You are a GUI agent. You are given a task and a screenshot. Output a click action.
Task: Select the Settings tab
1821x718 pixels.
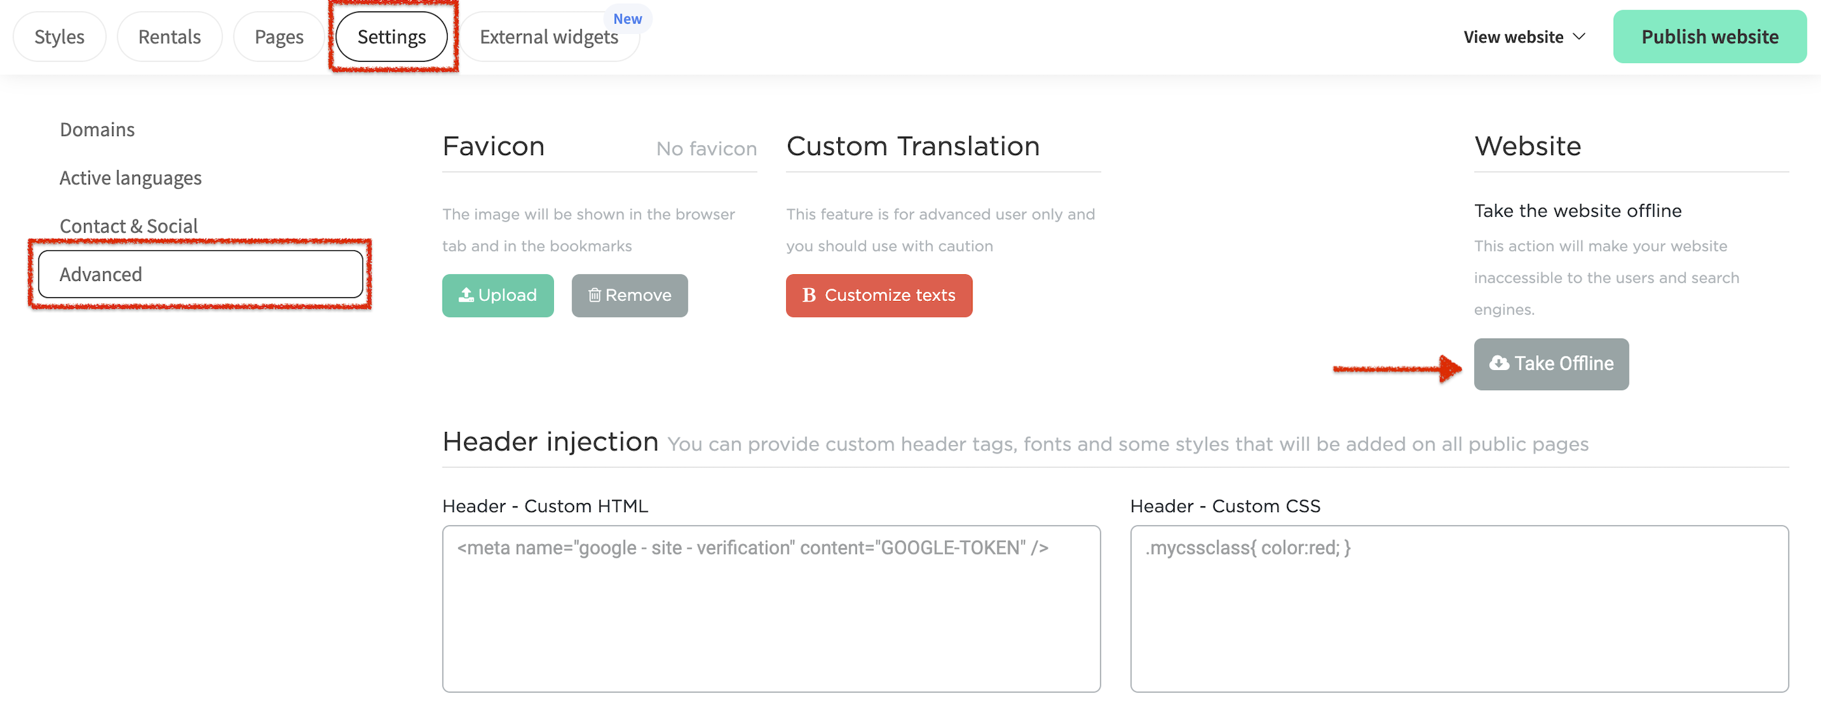tap(392, 36)
